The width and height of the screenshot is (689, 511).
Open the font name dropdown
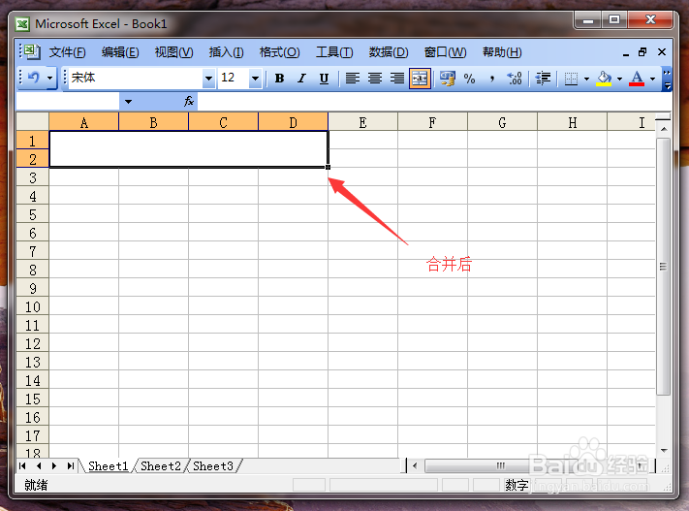click(x=208, y=79)
